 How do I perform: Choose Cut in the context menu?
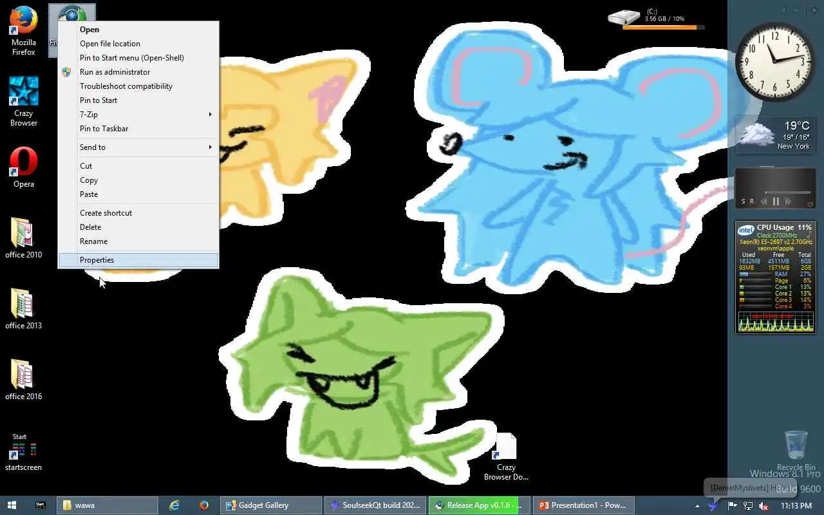tap(138, 166)
